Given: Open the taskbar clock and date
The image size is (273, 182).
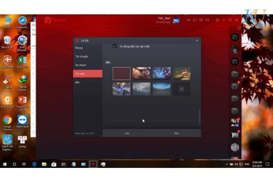Looking at the screenshot, I should (x=257, y=164).
